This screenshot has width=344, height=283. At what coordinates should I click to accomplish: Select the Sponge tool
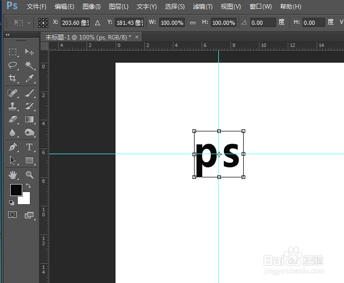coord(29,132)
